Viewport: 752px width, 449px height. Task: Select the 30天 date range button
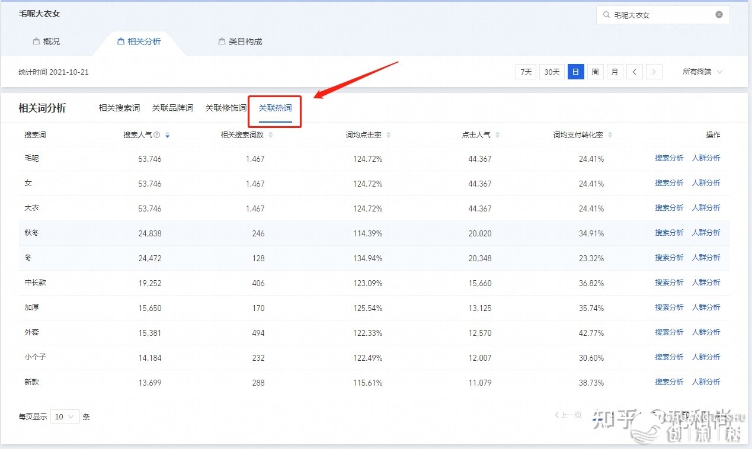551,71
